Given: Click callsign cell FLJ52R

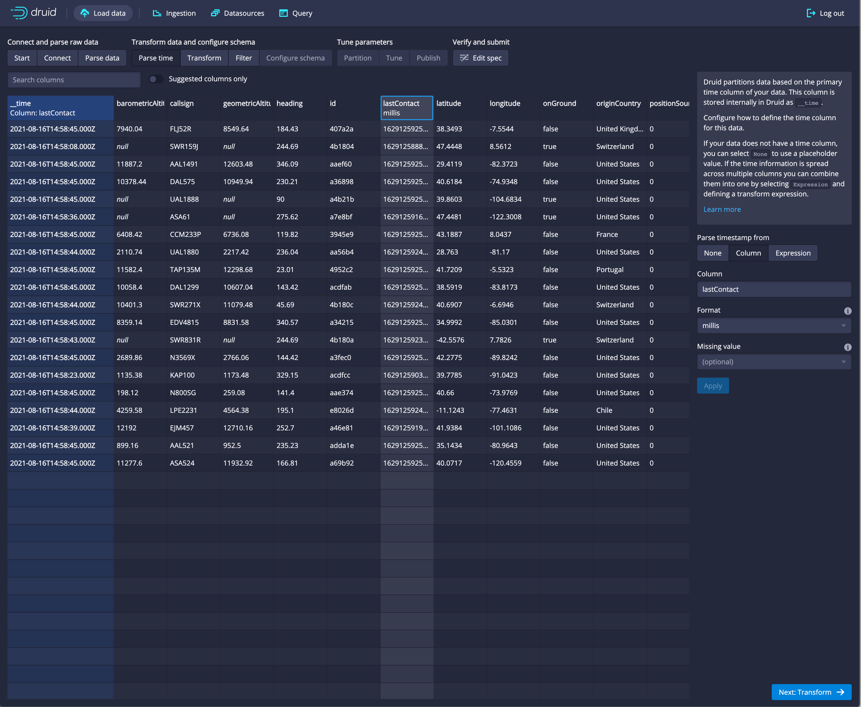Looking at the screenshot, I should click(x=193, y=129).
